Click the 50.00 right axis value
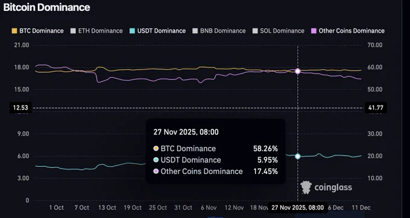The width and height of the screenshot is (410, 218). click(x=374, y=90)
